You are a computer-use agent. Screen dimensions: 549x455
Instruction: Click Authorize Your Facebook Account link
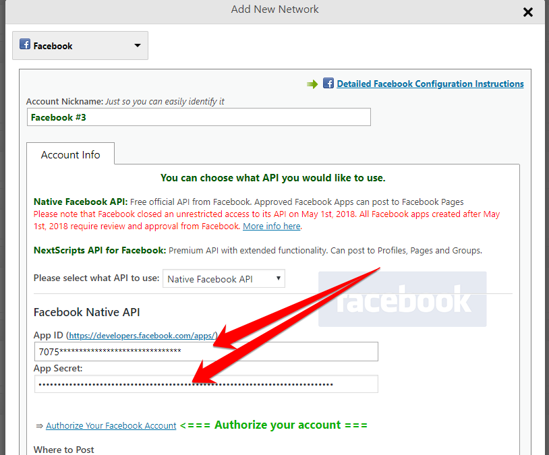111,425
